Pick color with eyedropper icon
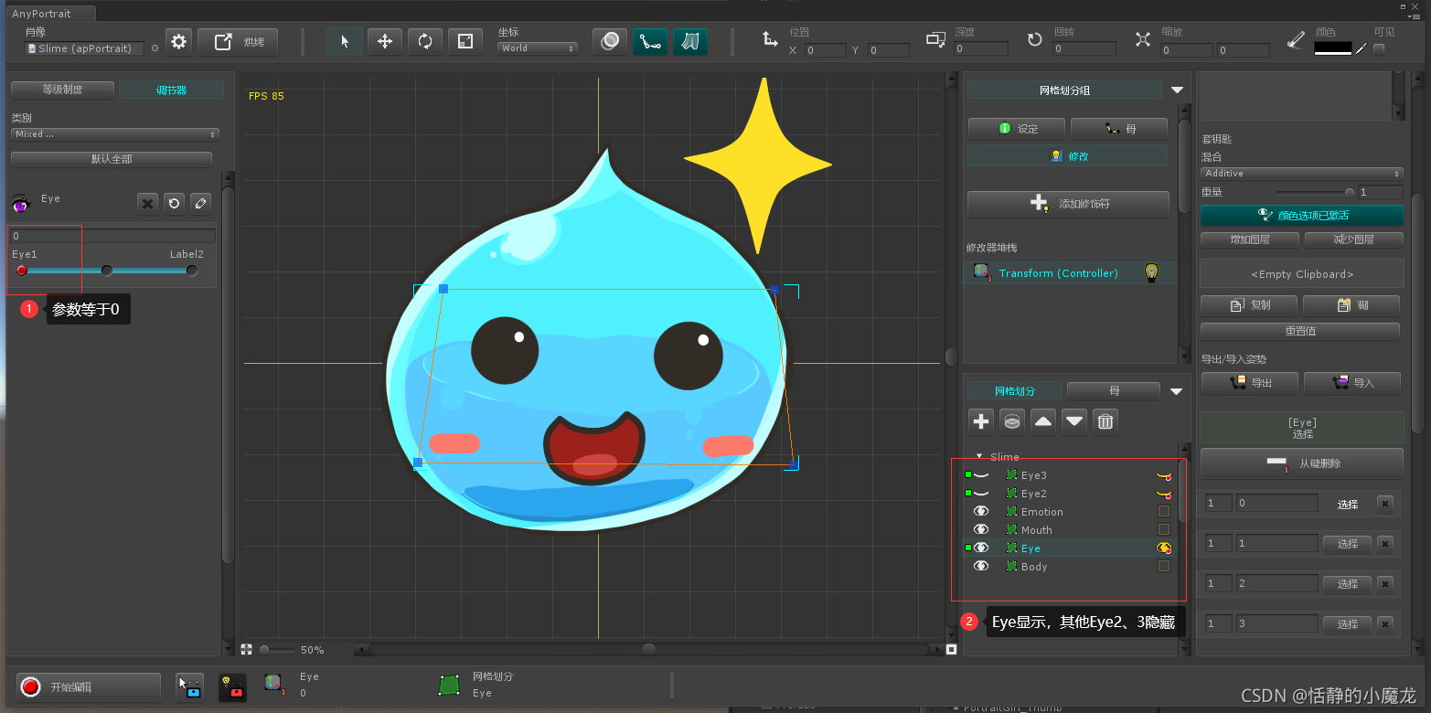1431x713 pixels. click(1362, 48)
